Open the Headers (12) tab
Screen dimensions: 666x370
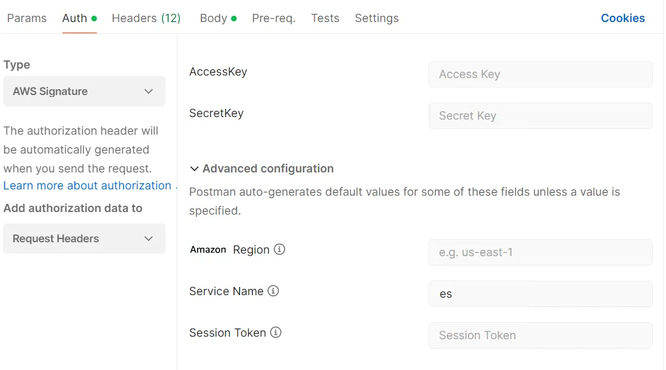click(x=146, y=18)
